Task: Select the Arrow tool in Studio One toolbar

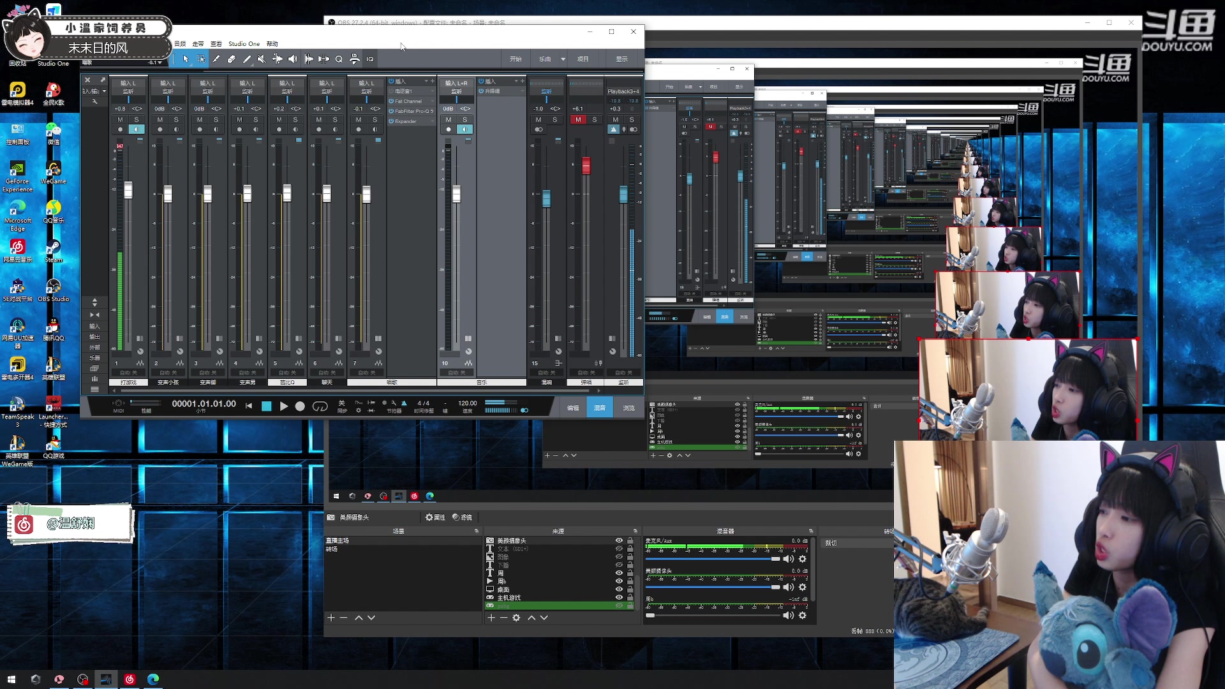Action: click(x=186, y=59)
